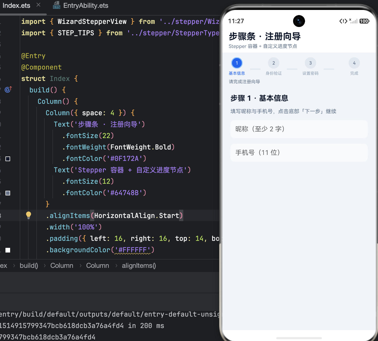This screenshot has height=341, width=378.
Task: Click the entry-default-unsigned output path log line
Action: point(110,314)
